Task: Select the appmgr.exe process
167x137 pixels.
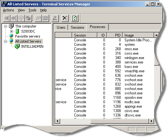Action: [104, 106]
